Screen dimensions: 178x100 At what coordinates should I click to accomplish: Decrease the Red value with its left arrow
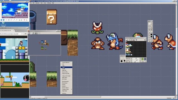tap(131, 58)
